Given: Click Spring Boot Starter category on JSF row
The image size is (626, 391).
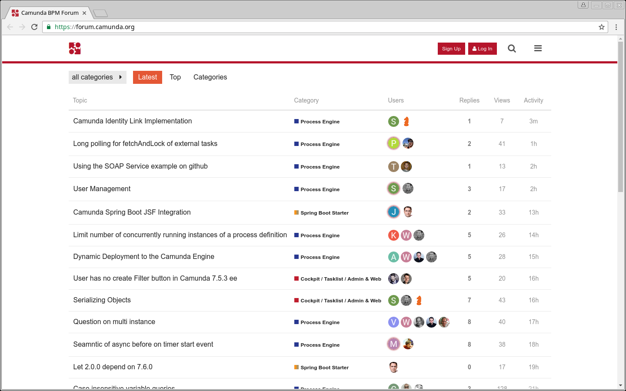Looking at the screenshot, I should tap(321, 213).
